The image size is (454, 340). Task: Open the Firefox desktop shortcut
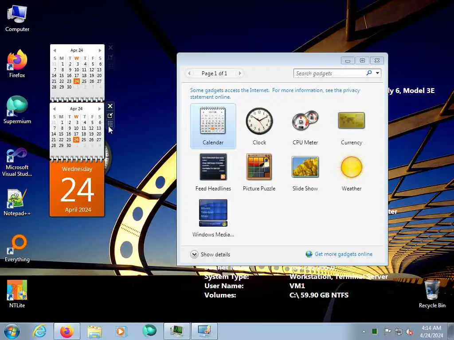[x=17, y=64]
